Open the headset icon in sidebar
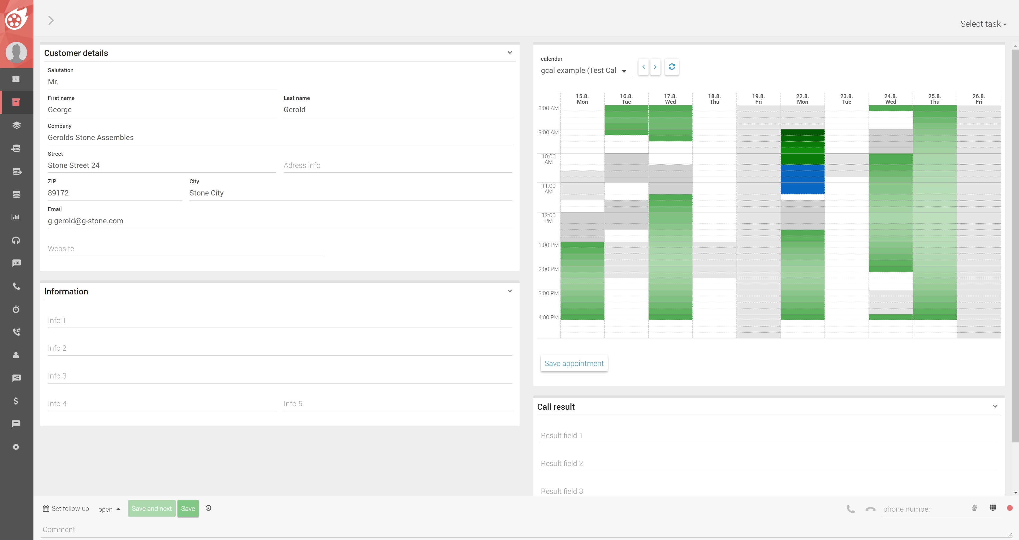The image size is (1019, 540). click(16, 240)
